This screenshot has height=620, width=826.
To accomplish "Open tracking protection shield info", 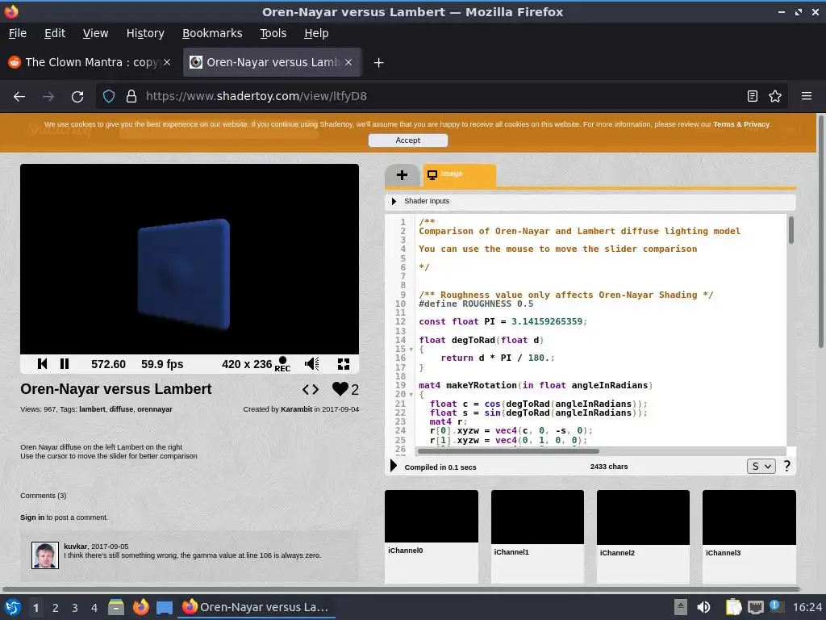I will 109,97.
